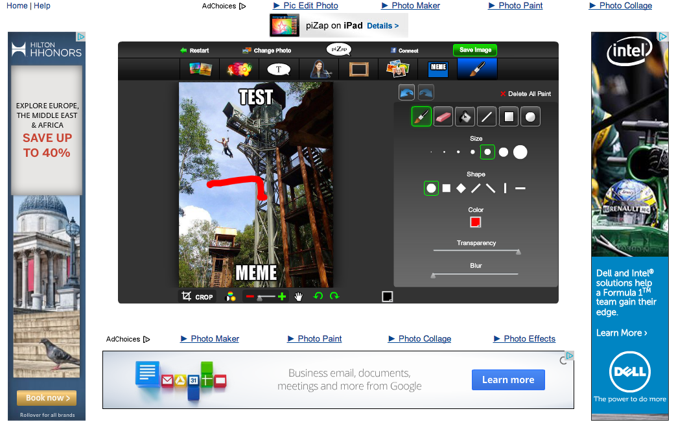Click the picture Frames icon
Viewport: 676px width, 433px height.
tap(358, 69)
